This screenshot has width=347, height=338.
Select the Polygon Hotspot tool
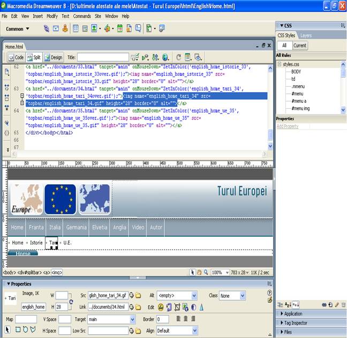[33, 330]
